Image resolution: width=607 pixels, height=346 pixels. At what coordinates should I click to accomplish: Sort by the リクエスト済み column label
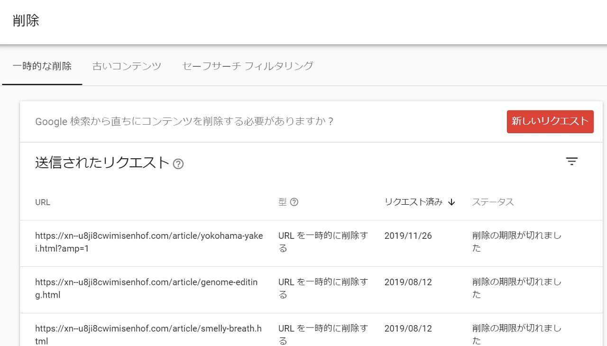414,202
